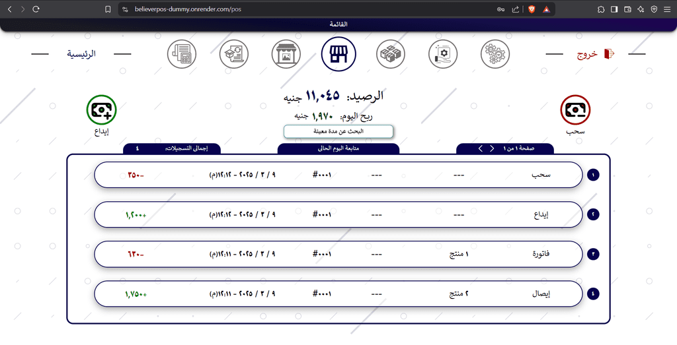Click row number 3 badge
677x345 pixels.
click(x=593, y=254)
